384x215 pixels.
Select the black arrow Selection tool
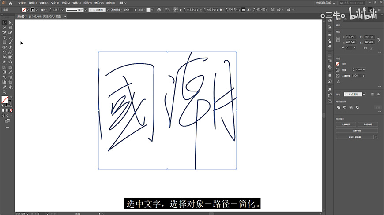[x=4, y=22]
